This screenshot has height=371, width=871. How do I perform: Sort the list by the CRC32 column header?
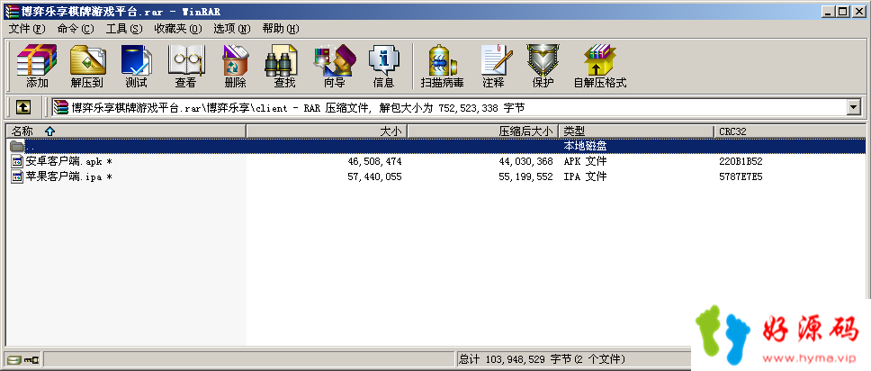[789, 131]
